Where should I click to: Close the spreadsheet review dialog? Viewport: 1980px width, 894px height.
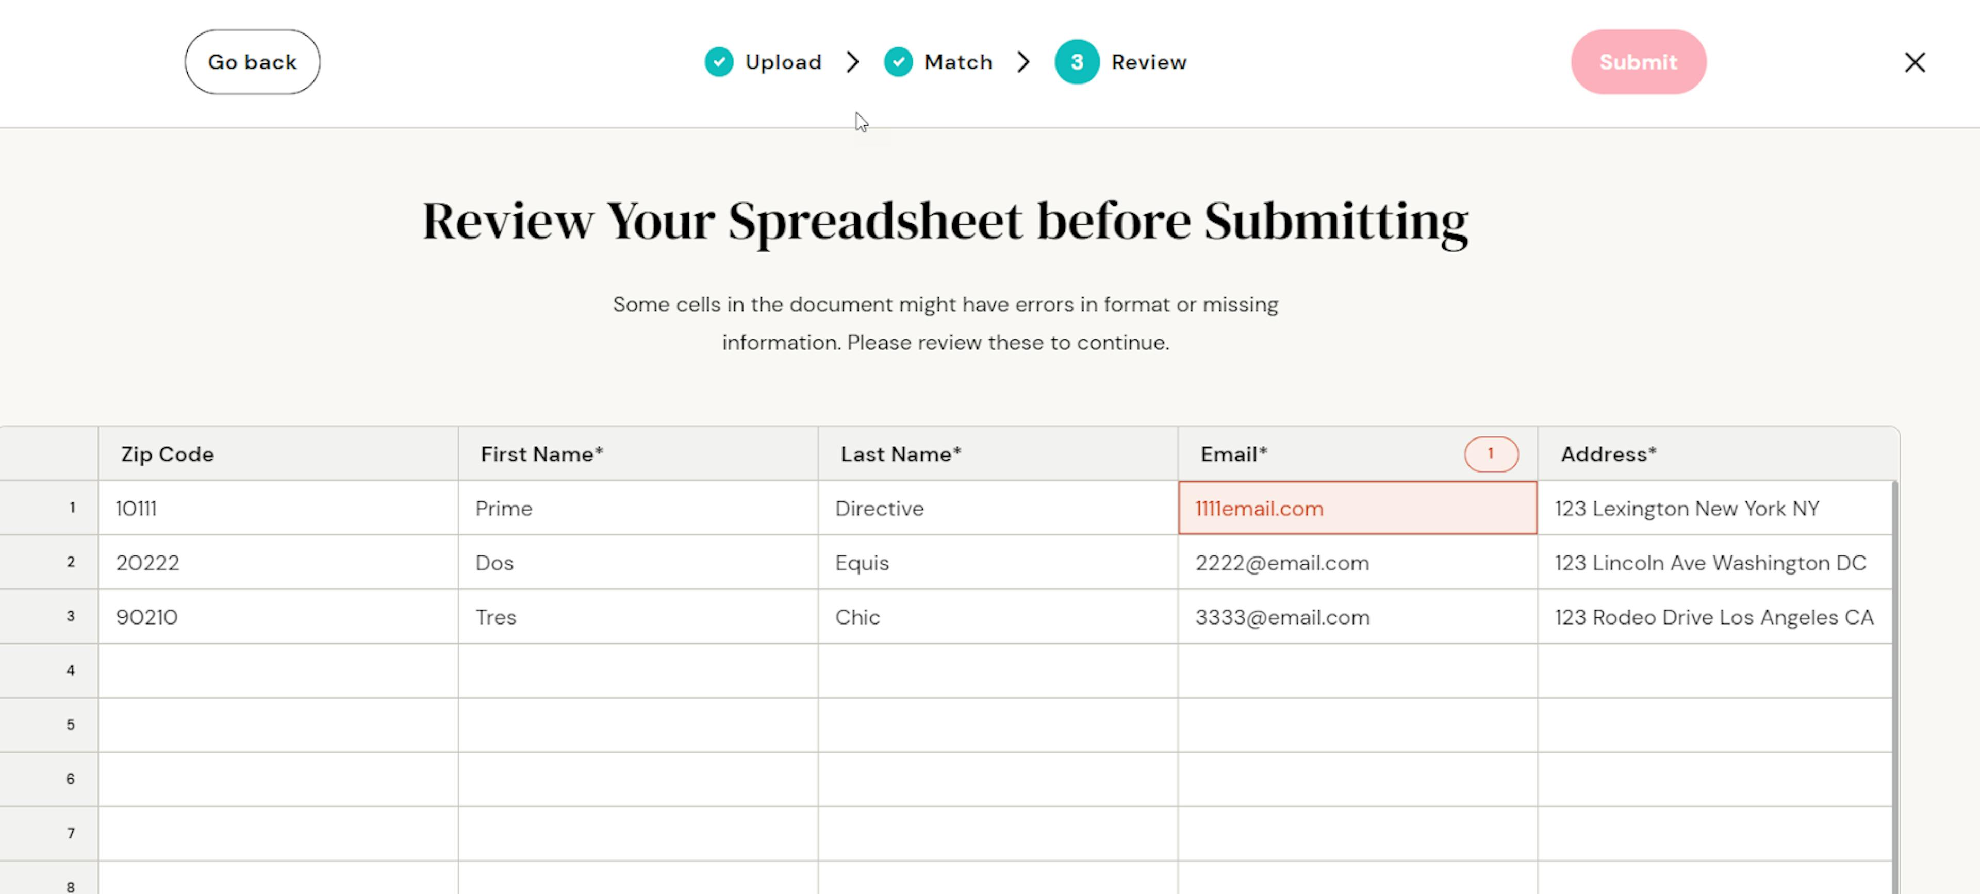point(1914,62)
